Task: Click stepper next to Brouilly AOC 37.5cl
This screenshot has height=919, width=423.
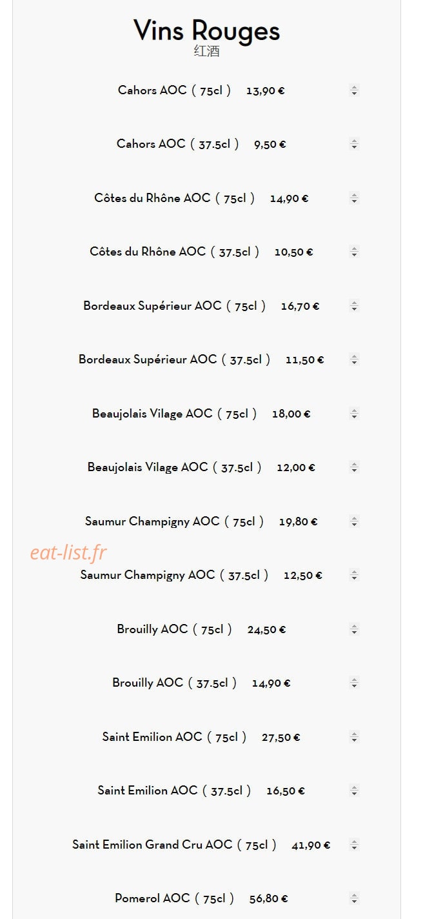Action: (354, 683)
